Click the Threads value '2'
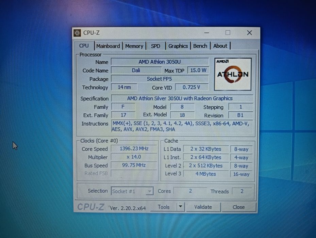Image resolution: width=316 pixels, height=238 pixels. 242,191
